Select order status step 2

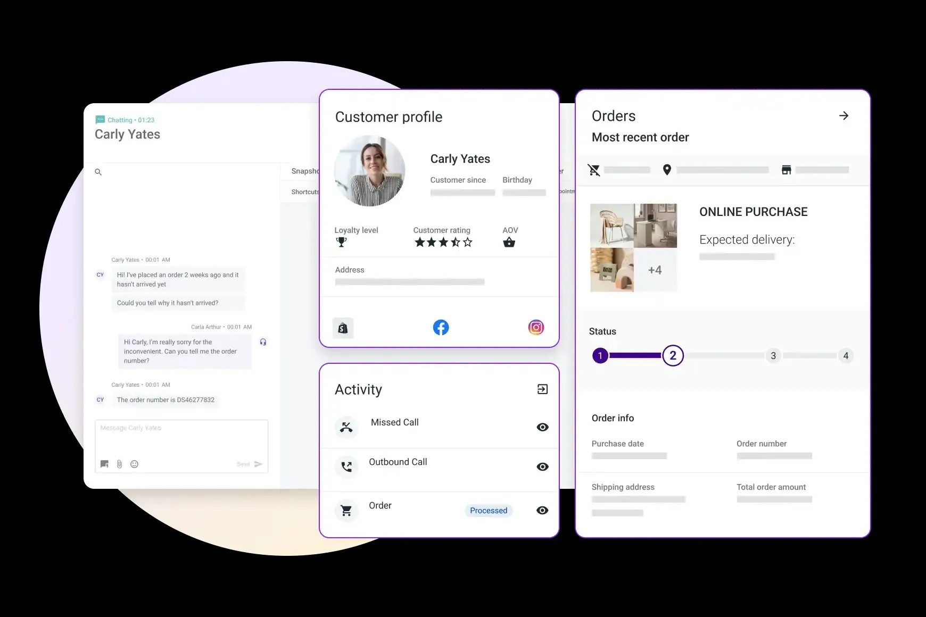coord(673,355)
